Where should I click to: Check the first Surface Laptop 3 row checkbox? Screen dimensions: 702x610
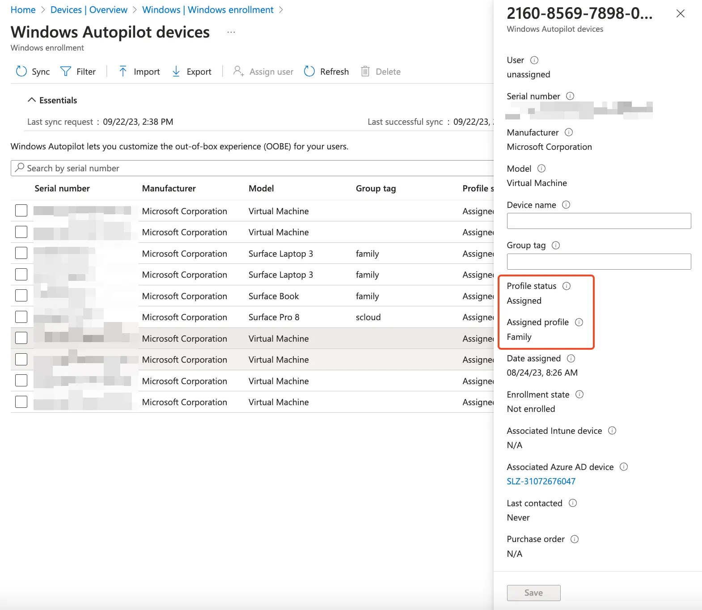coord(21,253)
